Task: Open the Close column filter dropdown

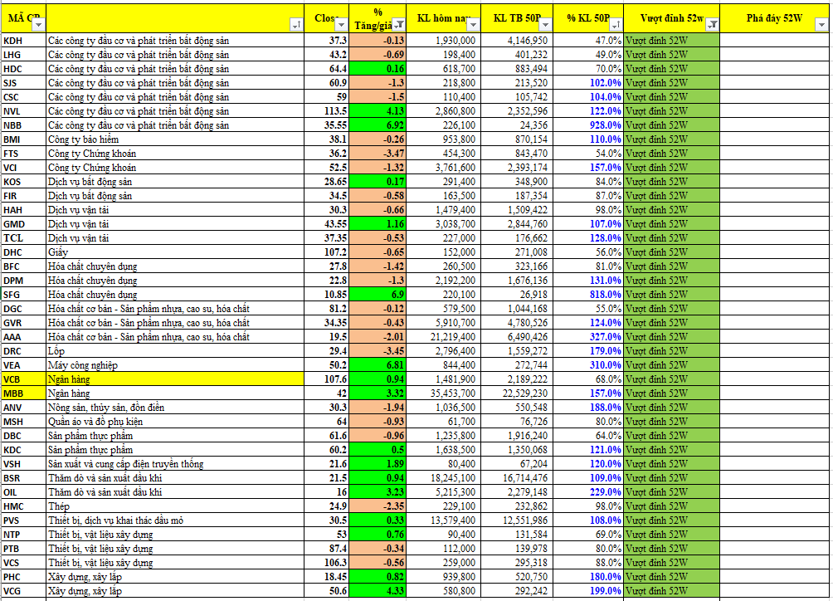Action: click(x=340, y=26)
